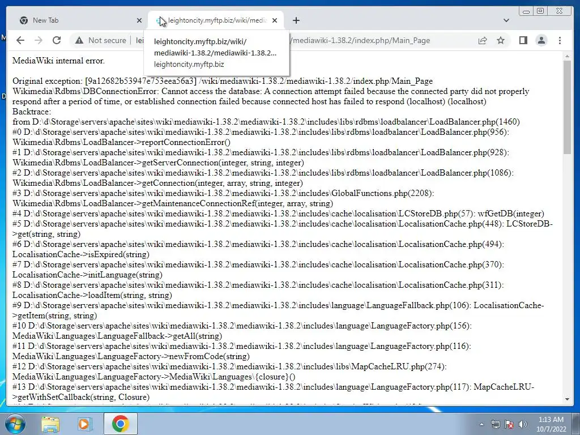Click 'LocalisationCache->isExpired(string)' text
This screenshot has width=580, height=435.
81,254
